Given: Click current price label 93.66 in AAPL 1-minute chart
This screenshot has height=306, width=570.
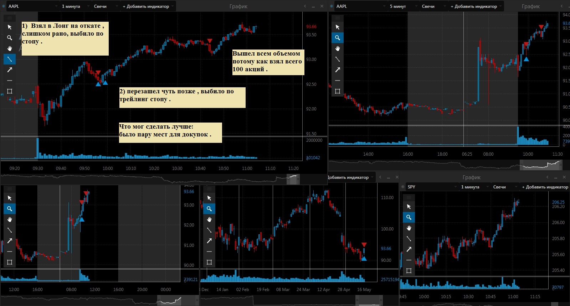Looking at the screenshot, I should (x=311, y=27).
